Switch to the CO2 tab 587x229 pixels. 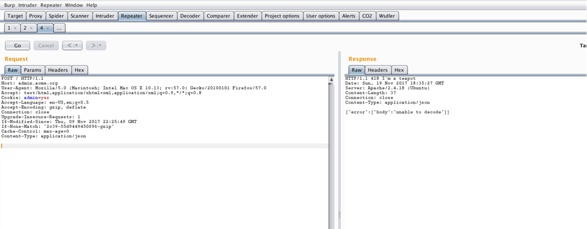(x=367, y=16)
